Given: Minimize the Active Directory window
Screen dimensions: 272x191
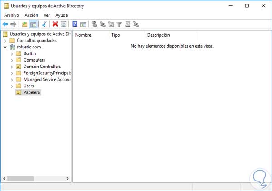Looking at the screenshot, I should tap(231, 6).
